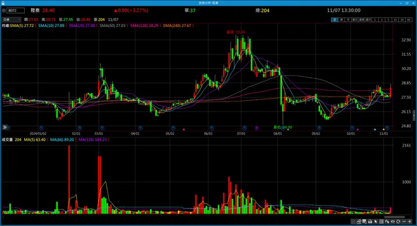Select the drawing cursor tool icon
The width and height of the screenshot is (417, 226).
(387, 221)
